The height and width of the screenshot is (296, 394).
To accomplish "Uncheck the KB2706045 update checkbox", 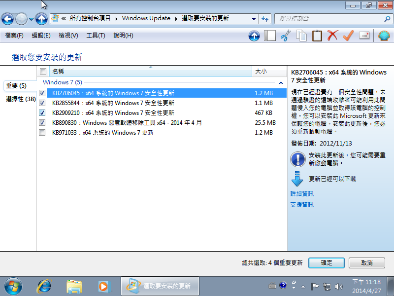I will [x=42, y=93].
